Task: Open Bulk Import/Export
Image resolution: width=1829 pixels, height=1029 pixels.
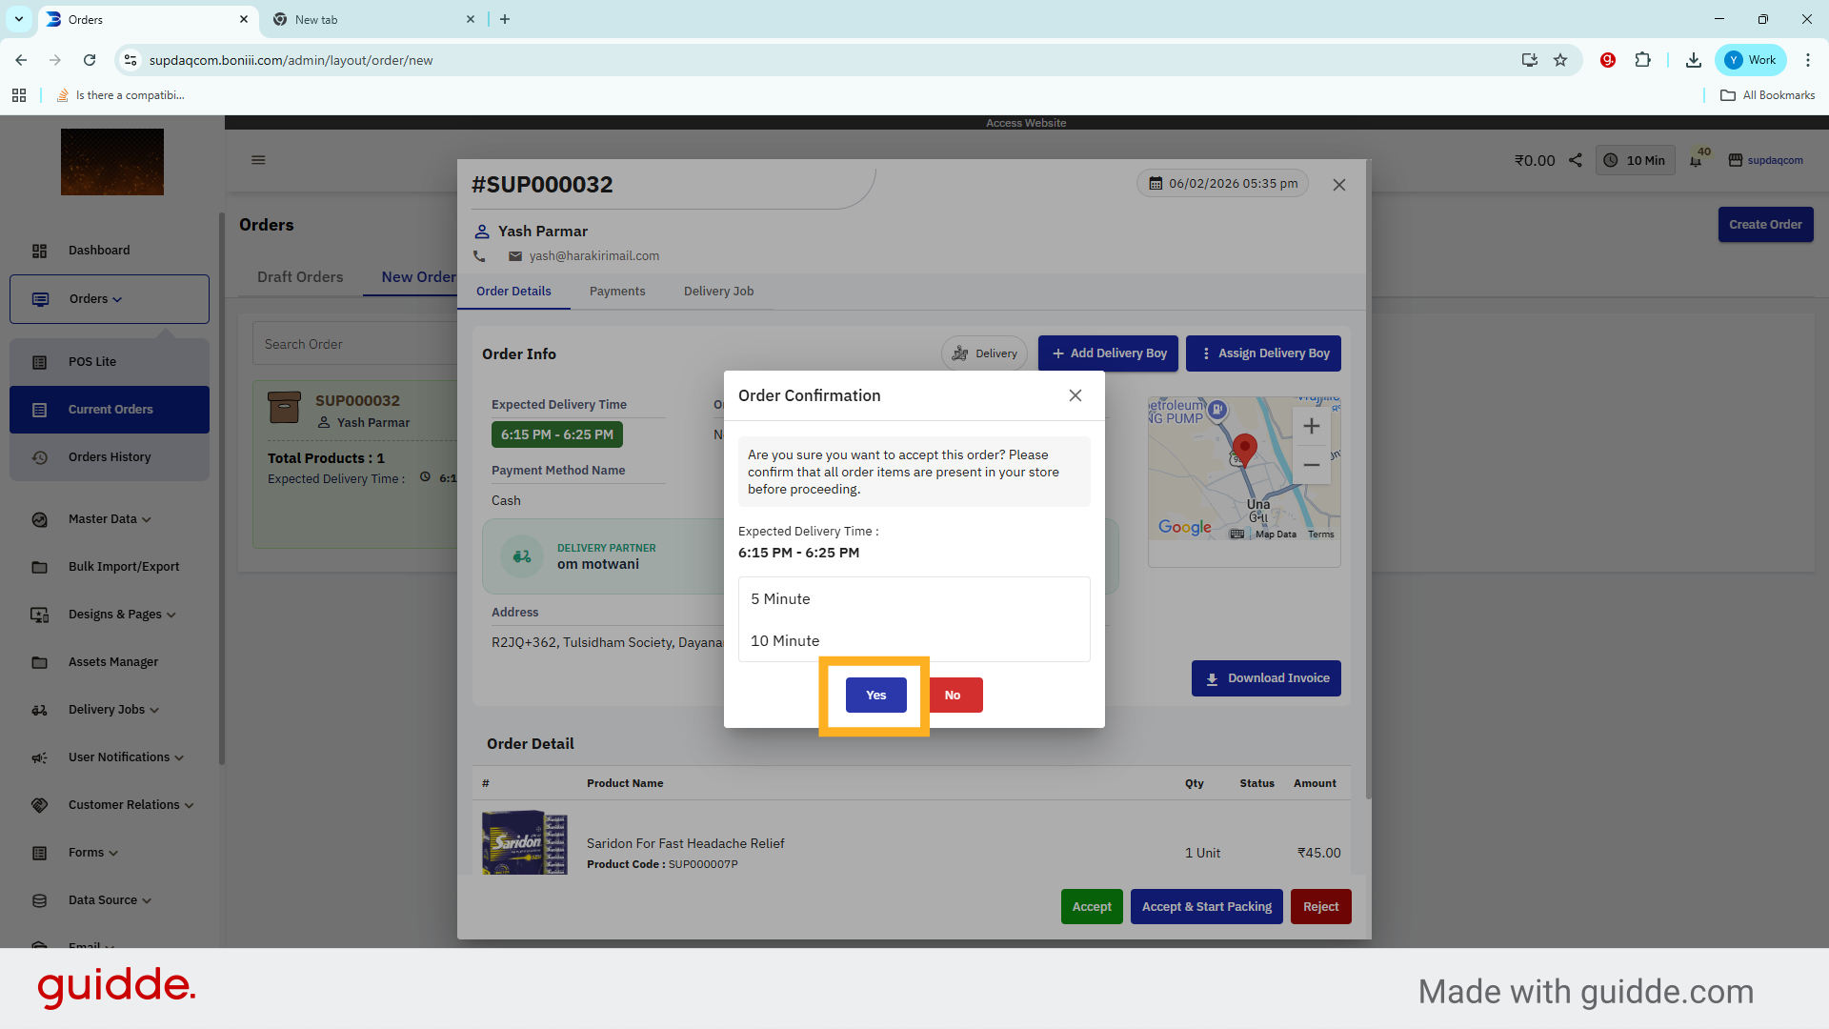Action: (x=123, y=566)
